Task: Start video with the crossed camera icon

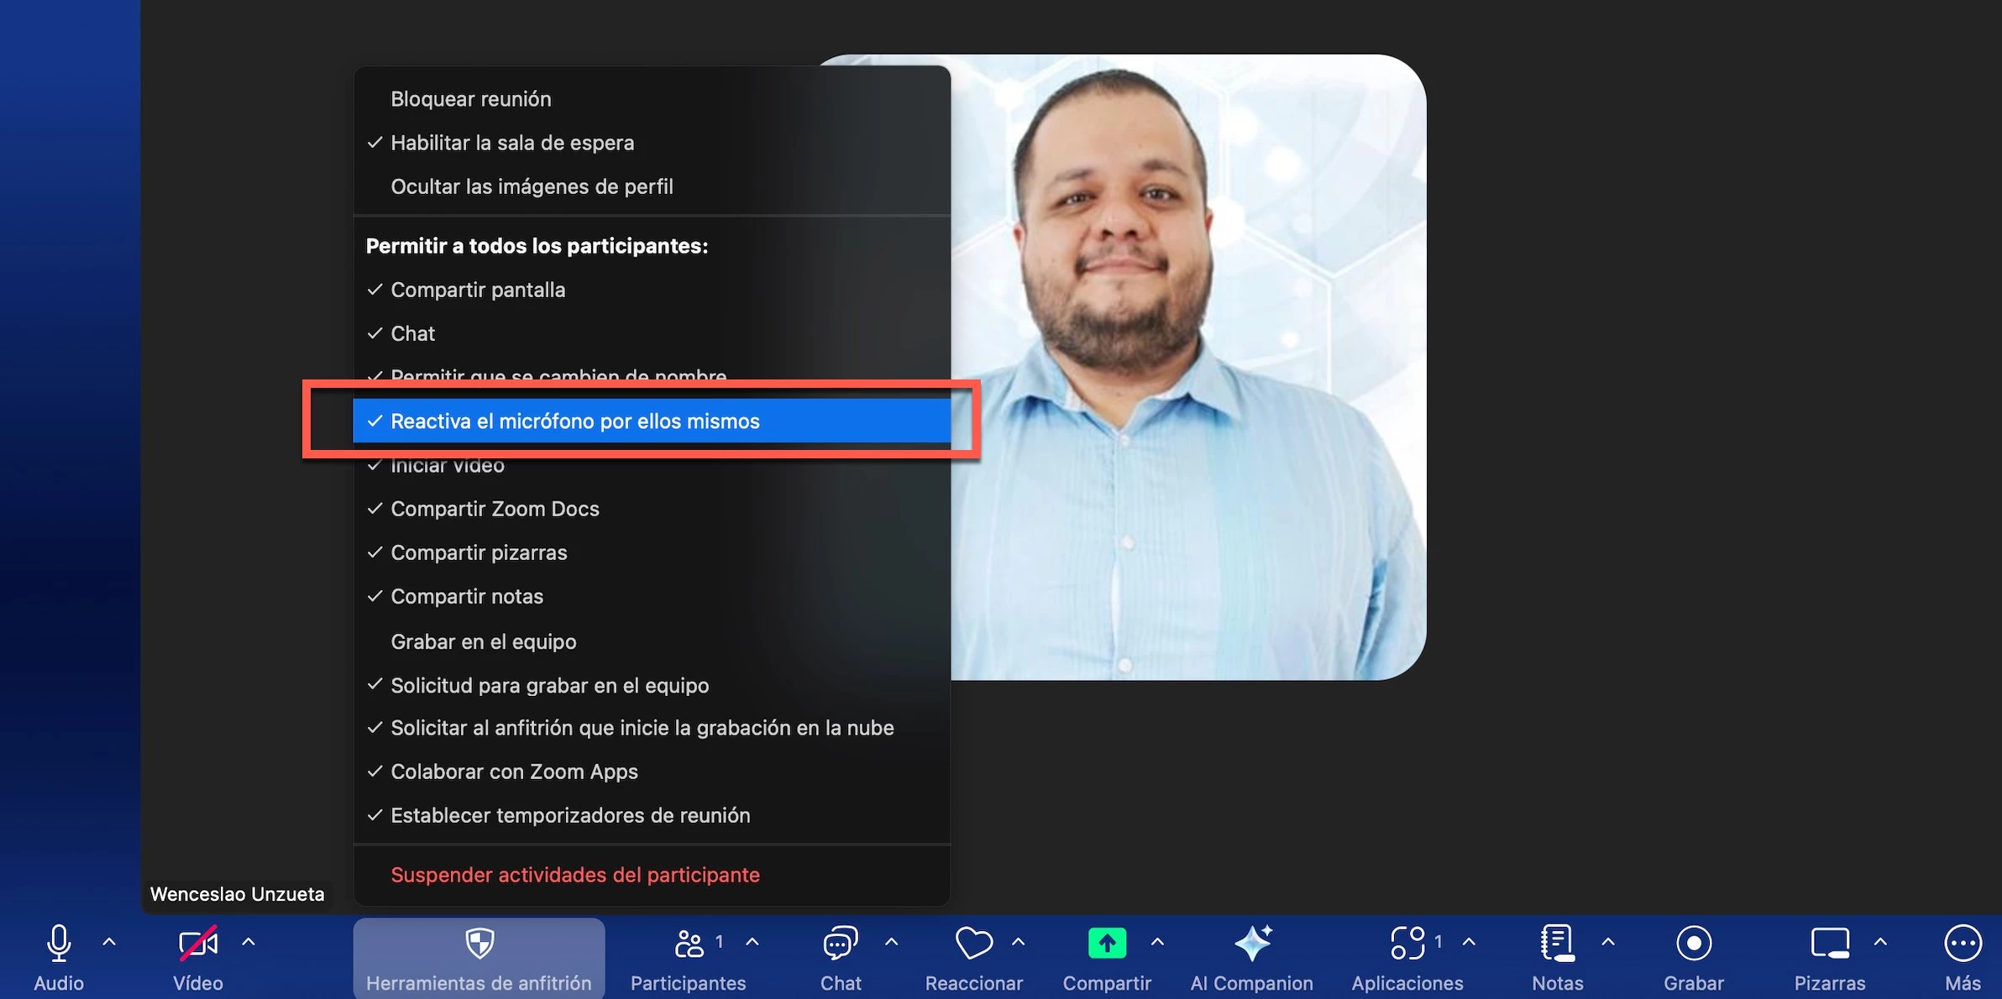Action: click(x=198, y=944)
